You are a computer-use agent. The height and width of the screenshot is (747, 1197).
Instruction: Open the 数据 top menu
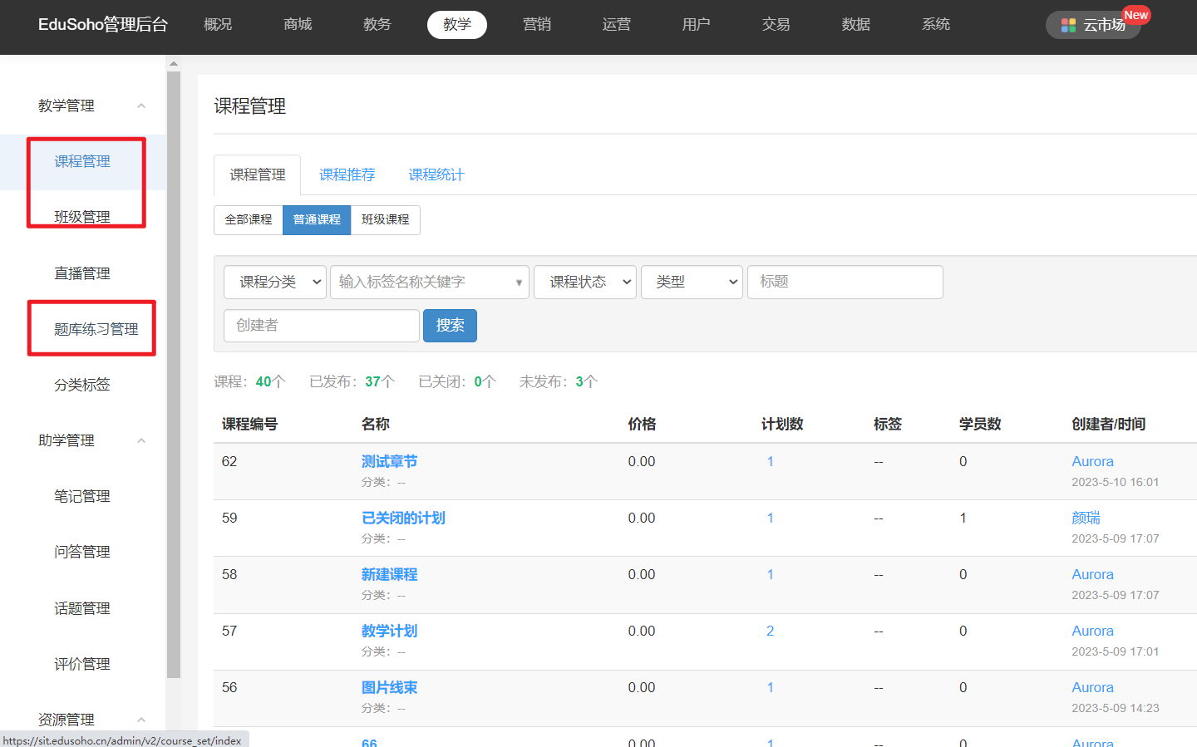[856, 25]
